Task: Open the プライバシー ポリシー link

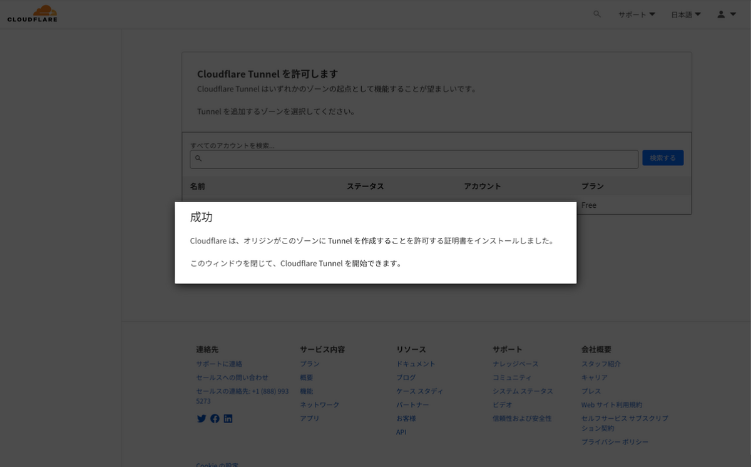Action: pos(614,441)
